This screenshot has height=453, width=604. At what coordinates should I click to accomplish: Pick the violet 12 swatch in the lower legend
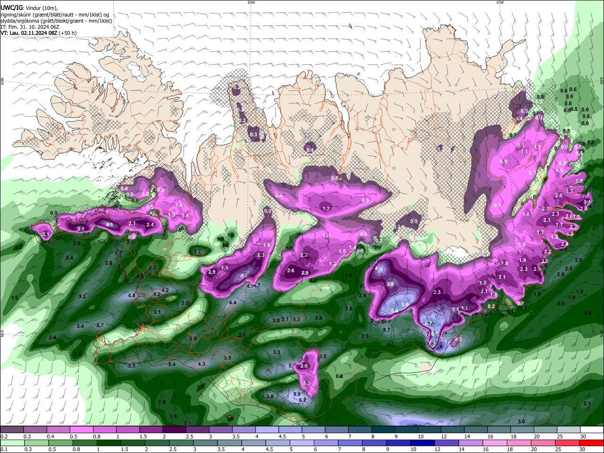coord(447,443)
